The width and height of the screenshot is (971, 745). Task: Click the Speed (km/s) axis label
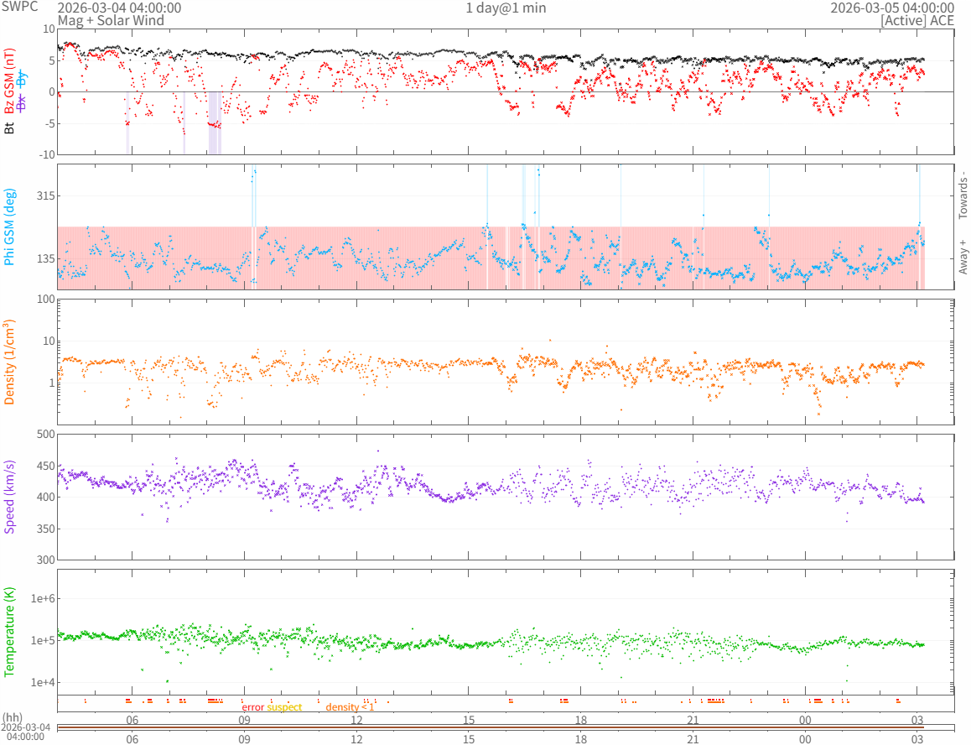point(10,497)
